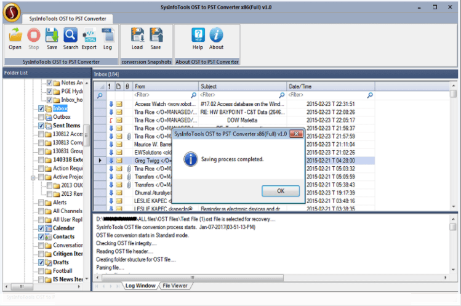
Task: Click the folder list horizontal scrollbar
Action: point(22,286)
